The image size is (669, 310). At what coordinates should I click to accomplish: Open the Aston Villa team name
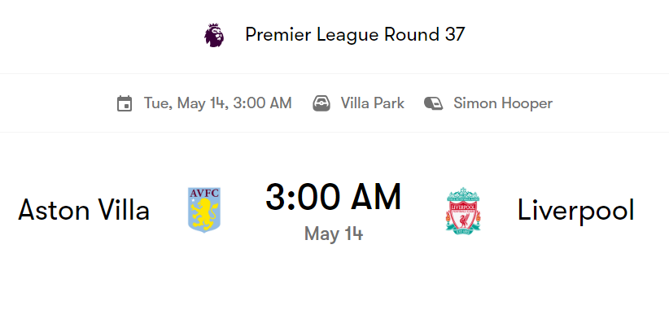click(x=84, y=210)
